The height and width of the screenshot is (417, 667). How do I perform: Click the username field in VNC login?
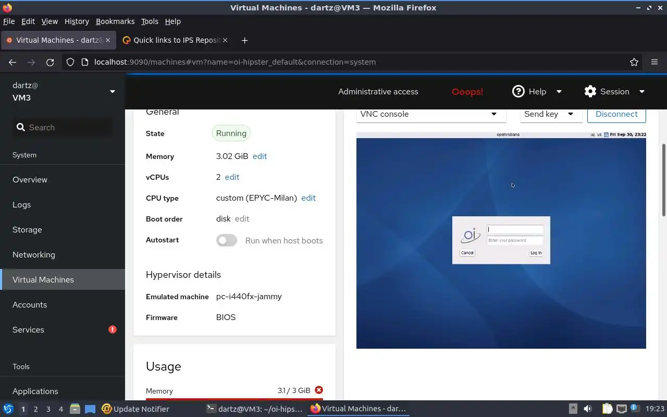pyautogui.click(x=515, y=229)
